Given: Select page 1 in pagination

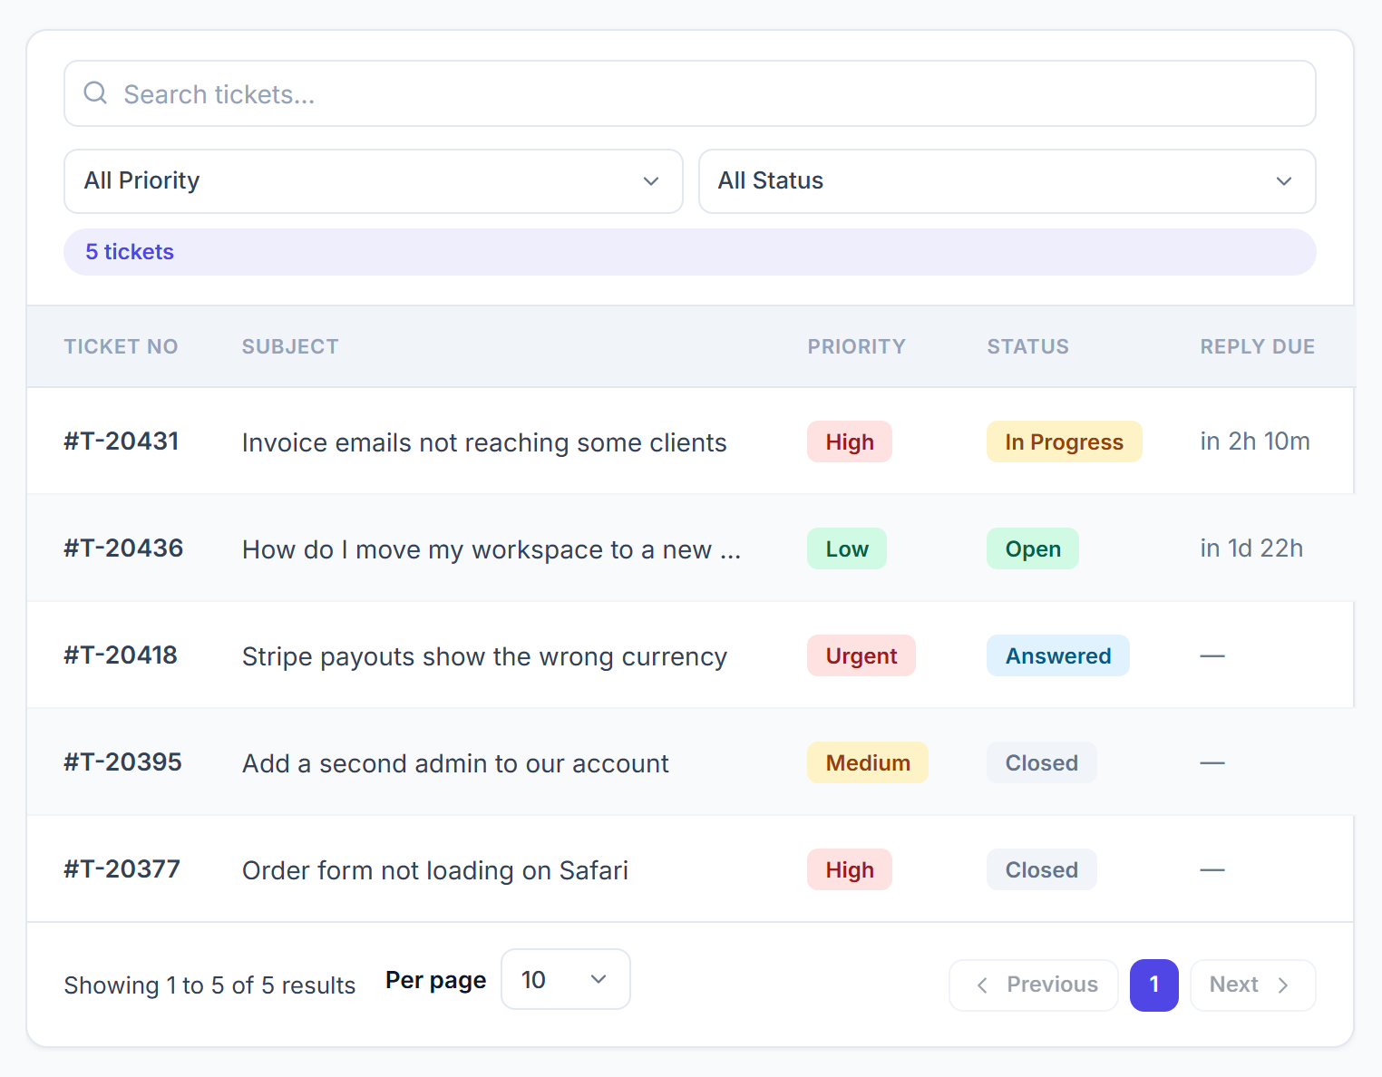Looking at the screenshot, I should coord(1153,985).
